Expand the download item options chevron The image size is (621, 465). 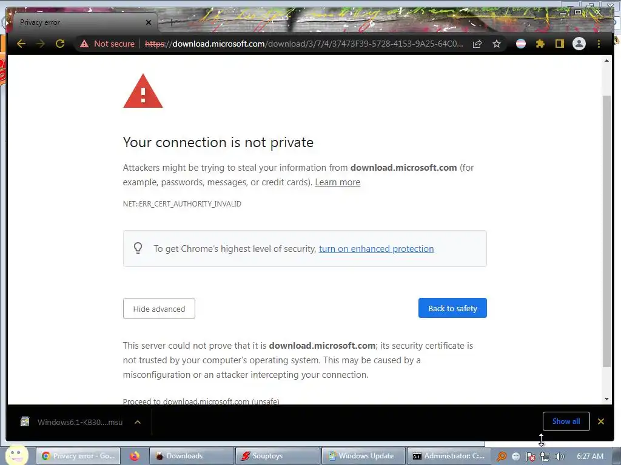(138, 422)
